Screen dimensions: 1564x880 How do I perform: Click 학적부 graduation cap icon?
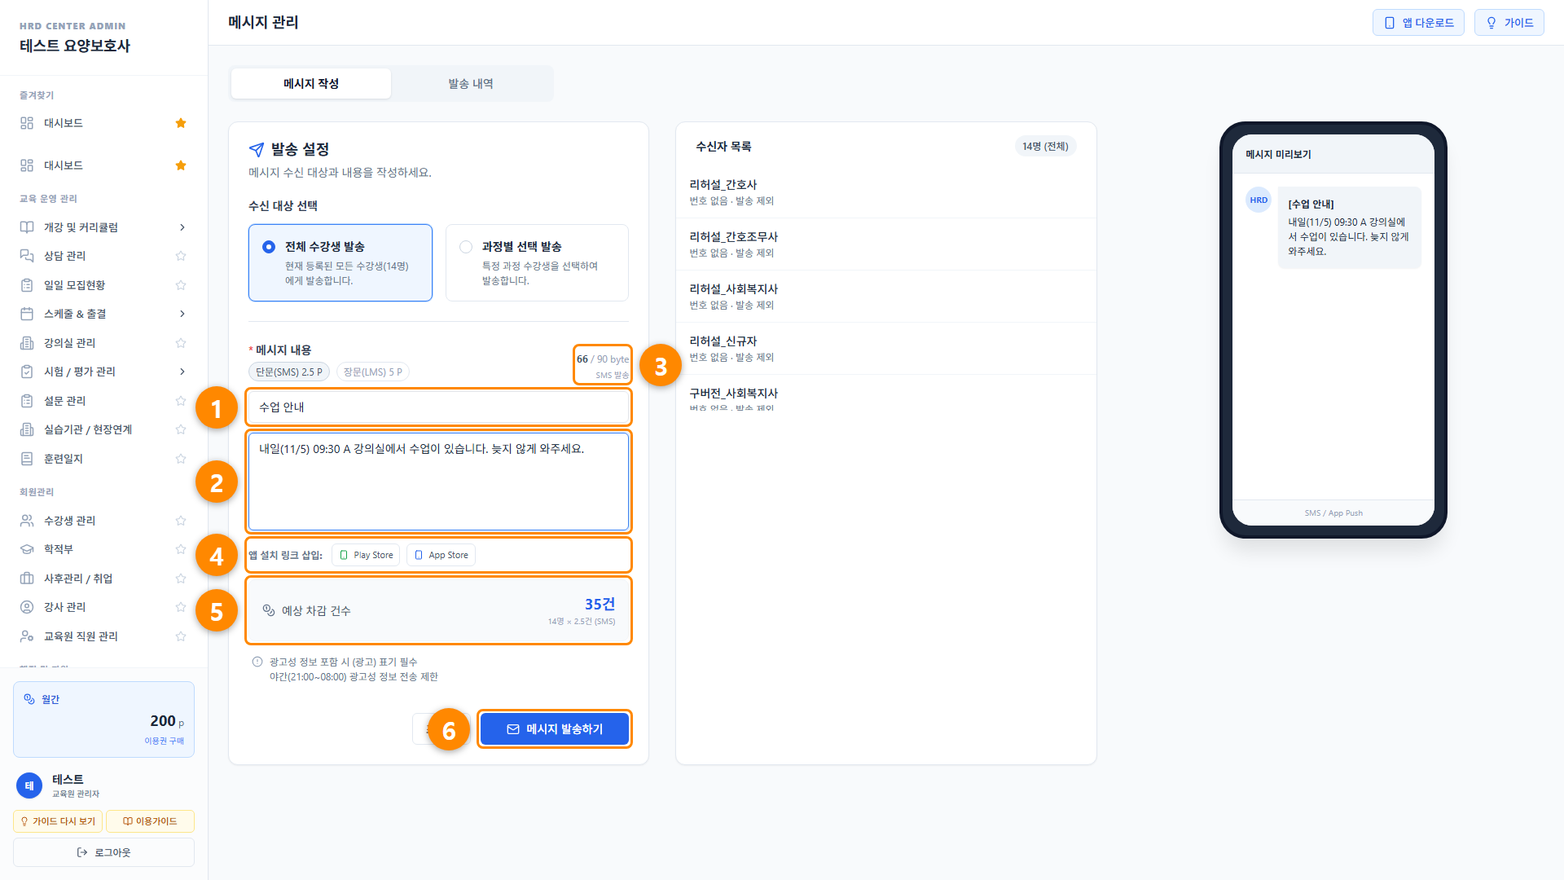tap(27, 549)
